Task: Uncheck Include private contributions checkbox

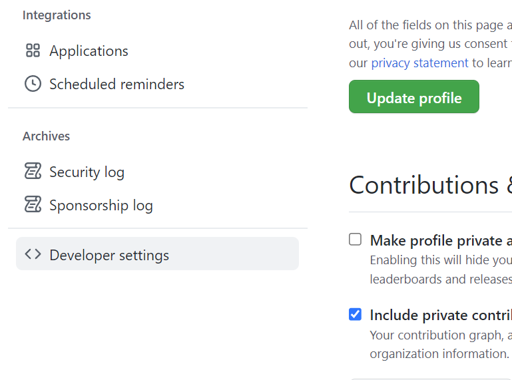Action: (x=356, y=314)
